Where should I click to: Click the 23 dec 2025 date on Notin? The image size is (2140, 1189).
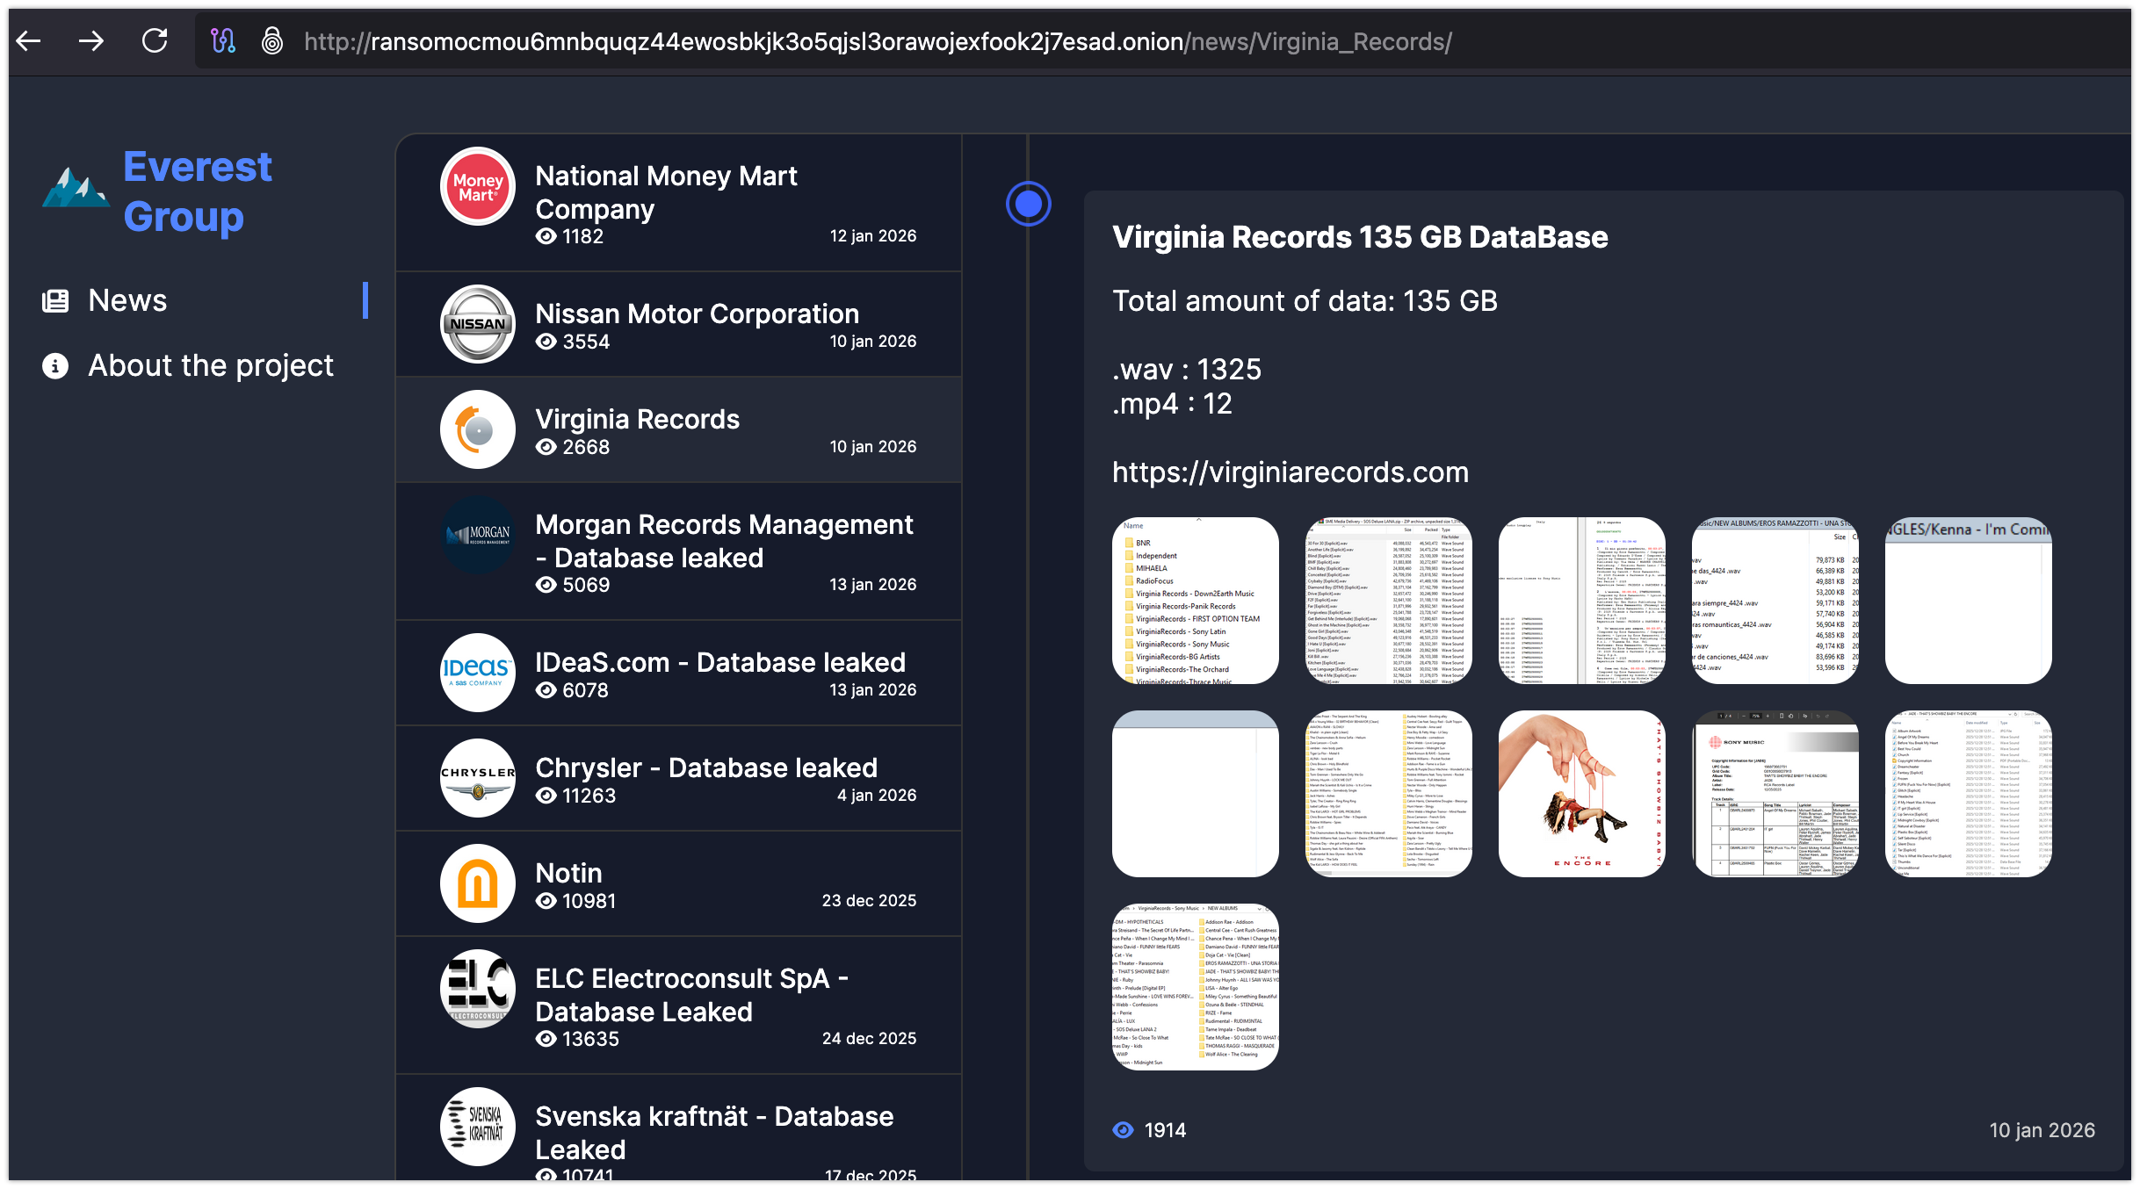pyautogui.click(x=869, y=901)
